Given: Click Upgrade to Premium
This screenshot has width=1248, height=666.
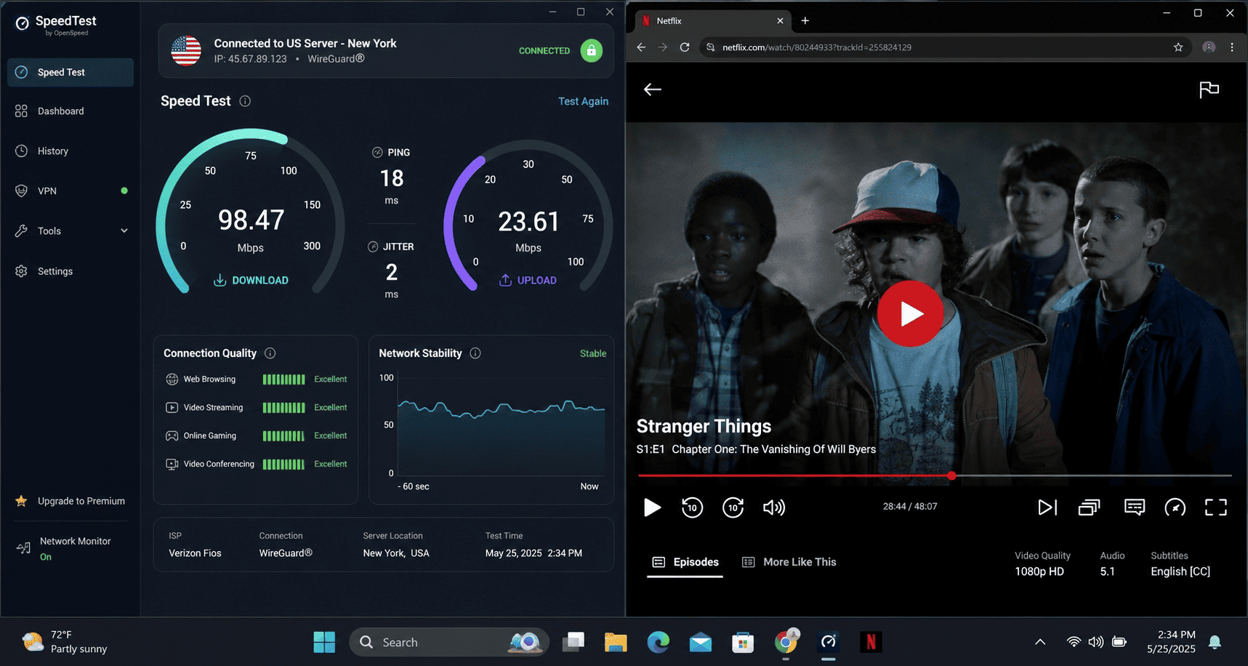Looking at the screenshot, I should [71, 501].
